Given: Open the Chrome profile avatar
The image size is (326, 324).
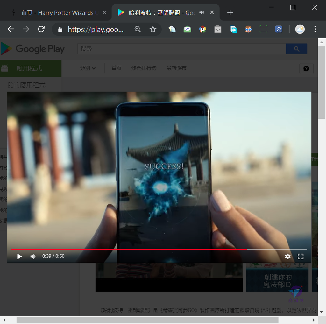Looking at the screenshot, I should (x=300, y=29).
